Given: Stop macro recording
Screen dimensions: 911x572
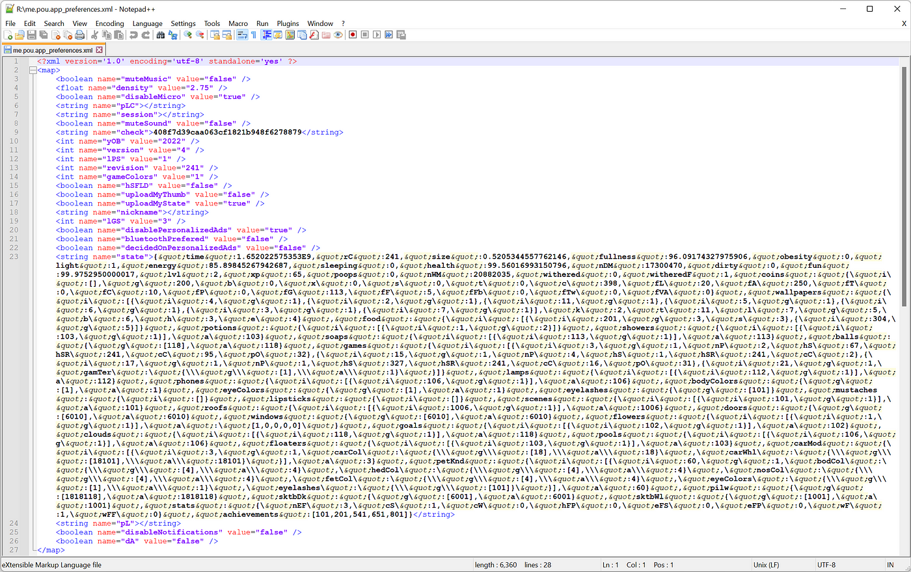Looking at the screenshot, I should point(365,35).
